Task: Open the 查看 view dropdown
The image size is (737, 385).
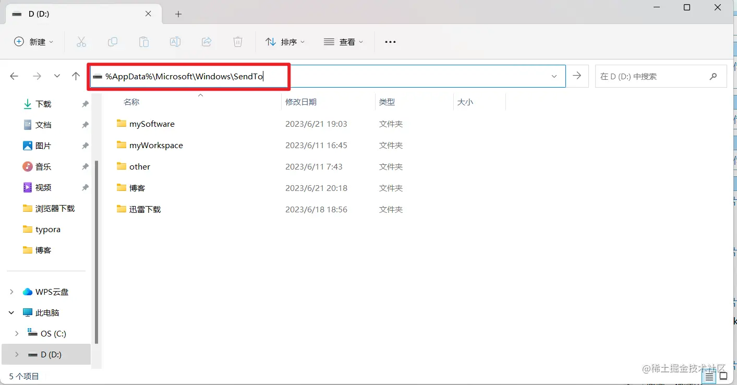Action: point(343,42)
